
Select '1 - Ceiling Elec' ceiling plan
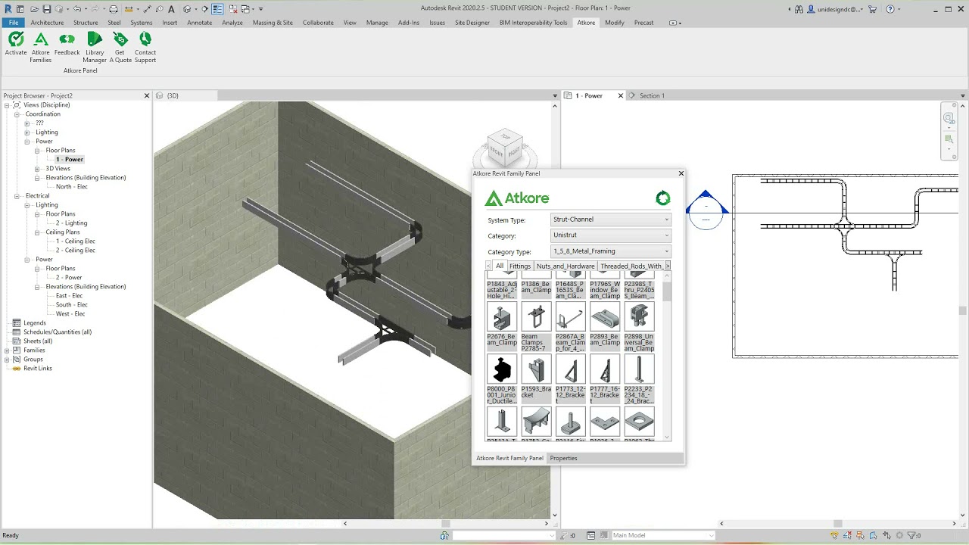tap(75, 241)
